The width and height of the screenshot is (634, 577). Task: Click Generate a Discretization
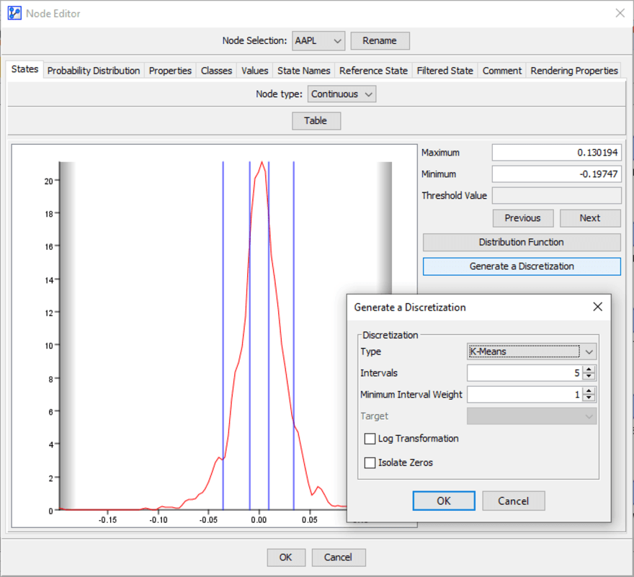click(x=521, y=267)
